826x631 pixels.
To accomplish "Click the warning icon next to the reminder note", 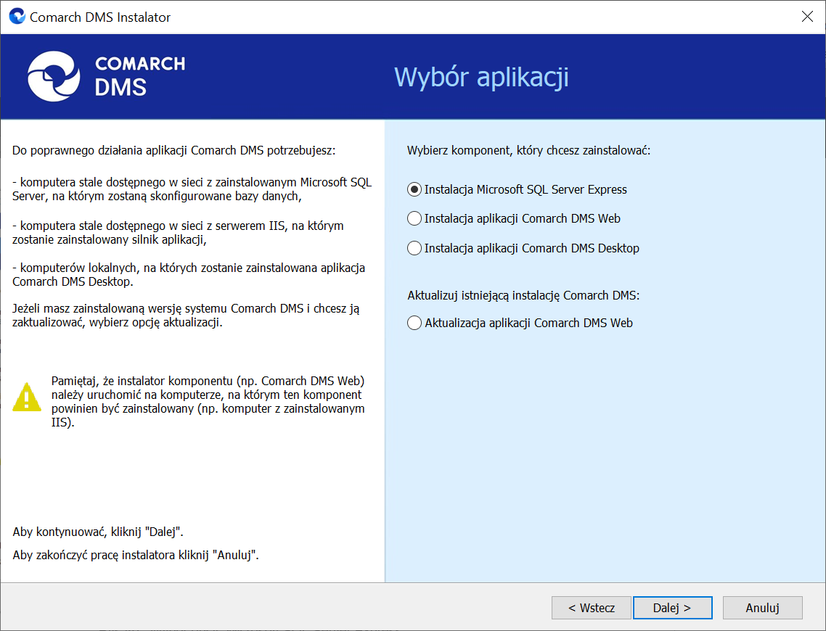I will tap(27, 397).
